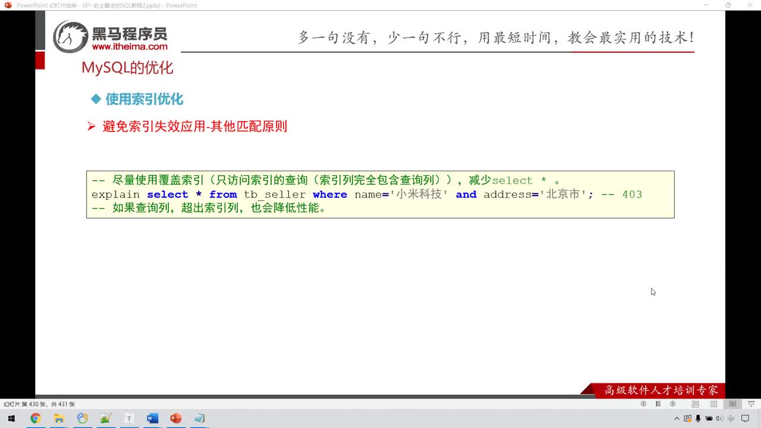
Task: Open File Explorer from the taskbar
Action: point(59,418)
